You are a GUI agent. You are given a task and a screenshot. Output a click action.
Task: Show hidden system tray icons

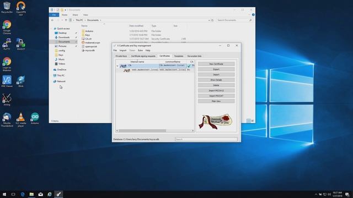[316, 194]
